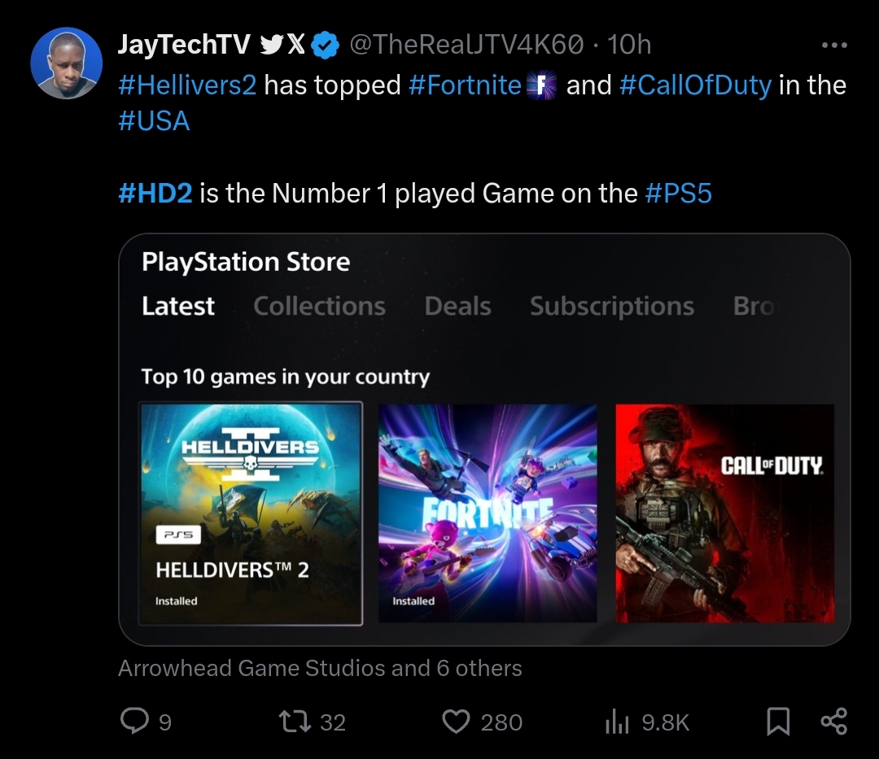View tweet analytics bar chart icon

(618, 721)
